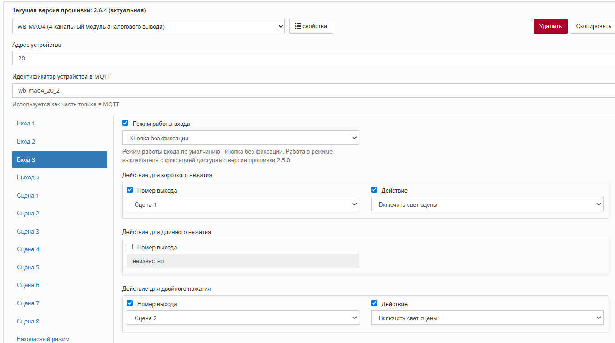
Task: Expand the Кнопка без фиксации dropdown
Action: 241,138
